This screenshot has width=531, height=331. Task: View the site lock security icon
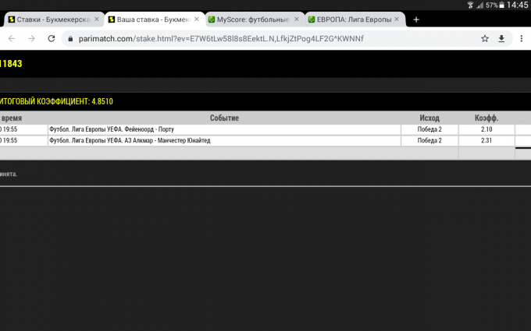tap(70, 38)
